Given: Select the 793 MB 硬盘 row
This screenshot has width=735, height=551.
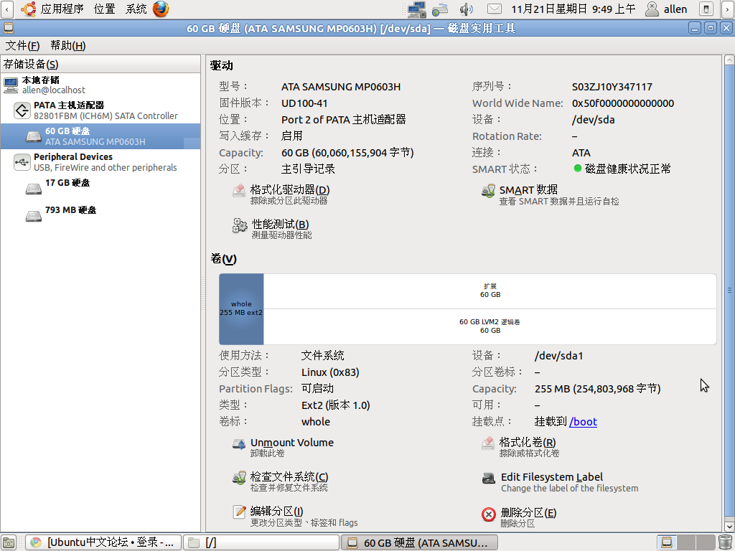Looking at the screenshot, I should 100,215.
